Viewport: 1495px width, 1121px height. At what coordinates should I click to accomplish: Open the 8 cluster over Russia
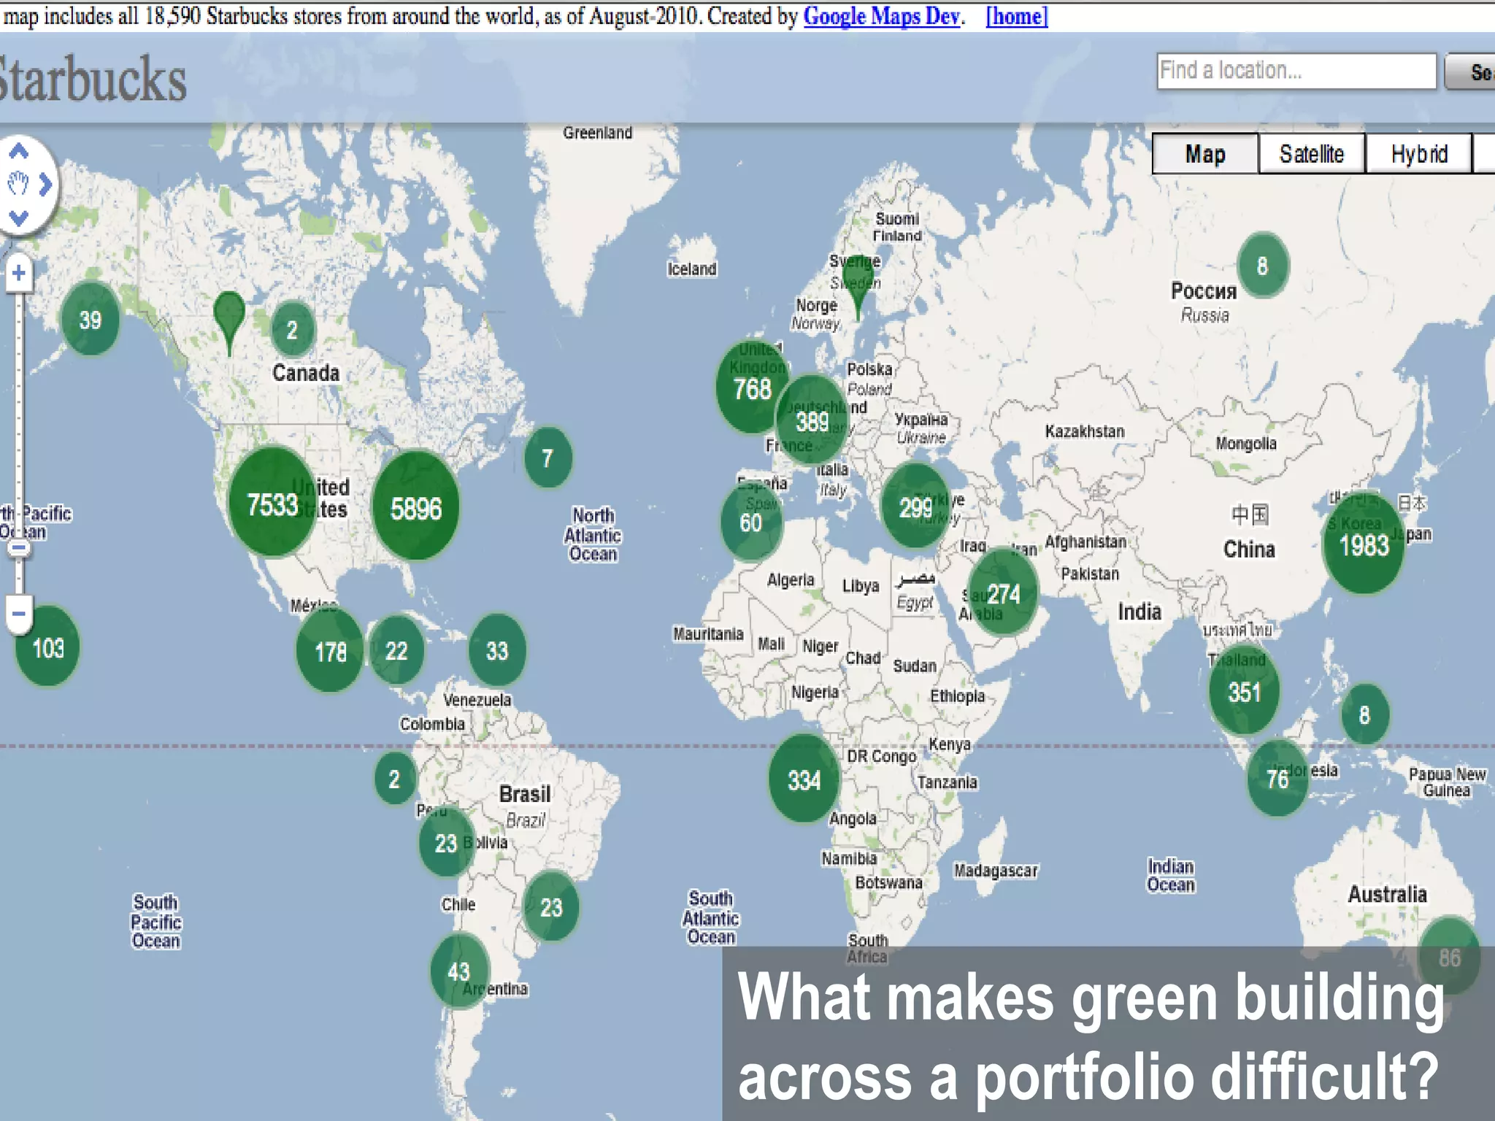point(1262,265)
